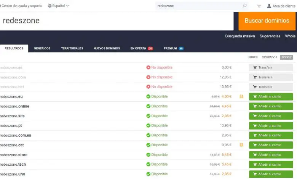Add redeszone.eu to cart
The width and height of the screenshot is (297, 179).
pos(271,97)
